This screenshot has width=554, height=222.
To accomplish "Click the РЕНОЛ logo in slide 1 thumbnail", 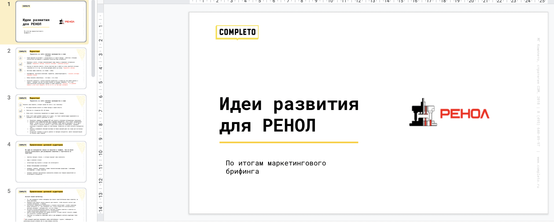I will point(67,22).
